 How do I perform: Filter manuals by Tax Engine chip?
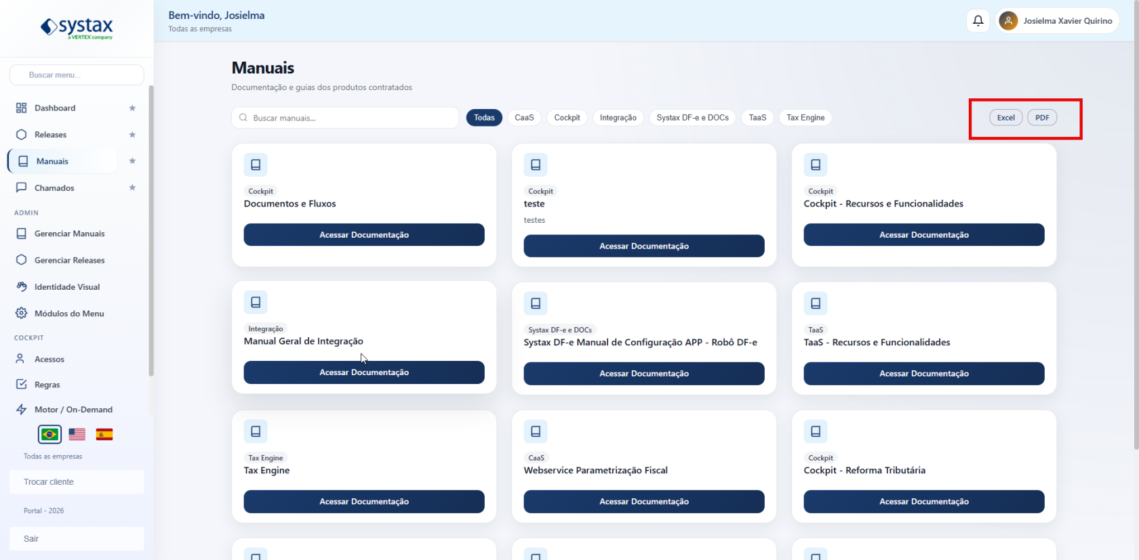805,118
